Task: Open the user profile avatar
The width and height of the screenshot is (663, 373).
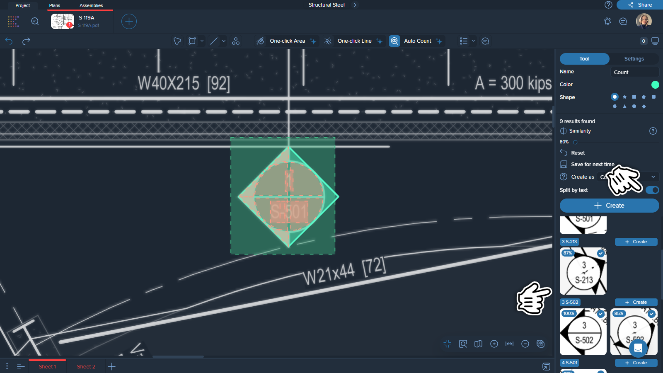Action: coord(644,21)
